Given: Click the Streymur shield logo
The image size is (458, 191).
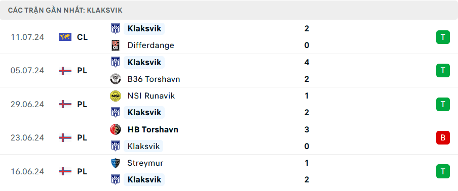Looking at the screenshot, I should click(116, 163).
